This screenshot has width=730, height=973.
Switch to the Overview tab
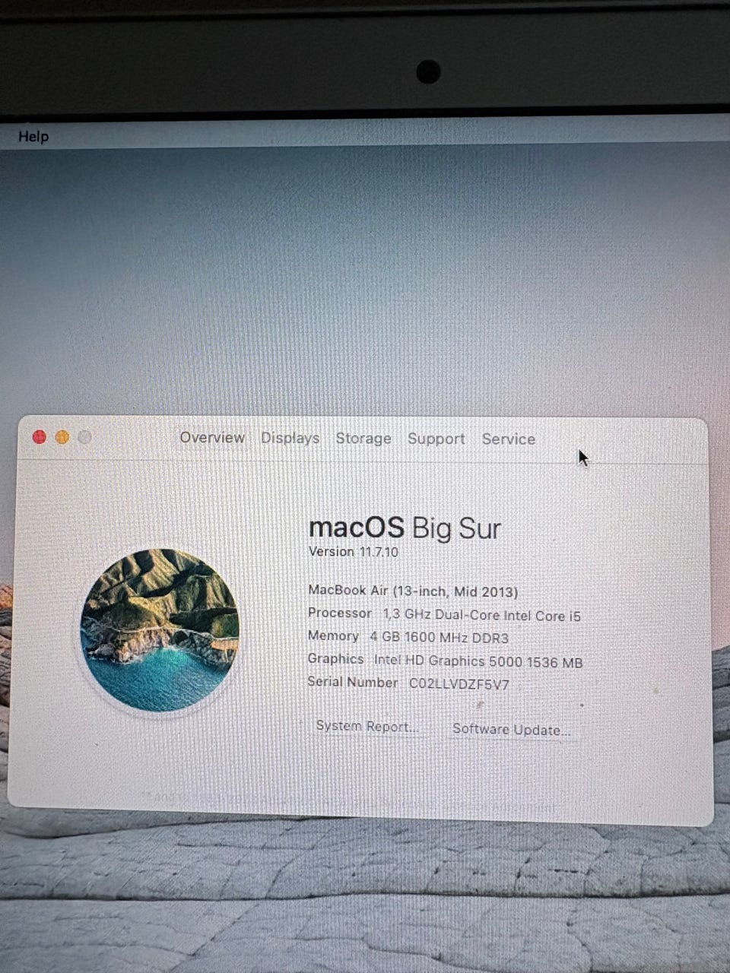click(212, 438)
